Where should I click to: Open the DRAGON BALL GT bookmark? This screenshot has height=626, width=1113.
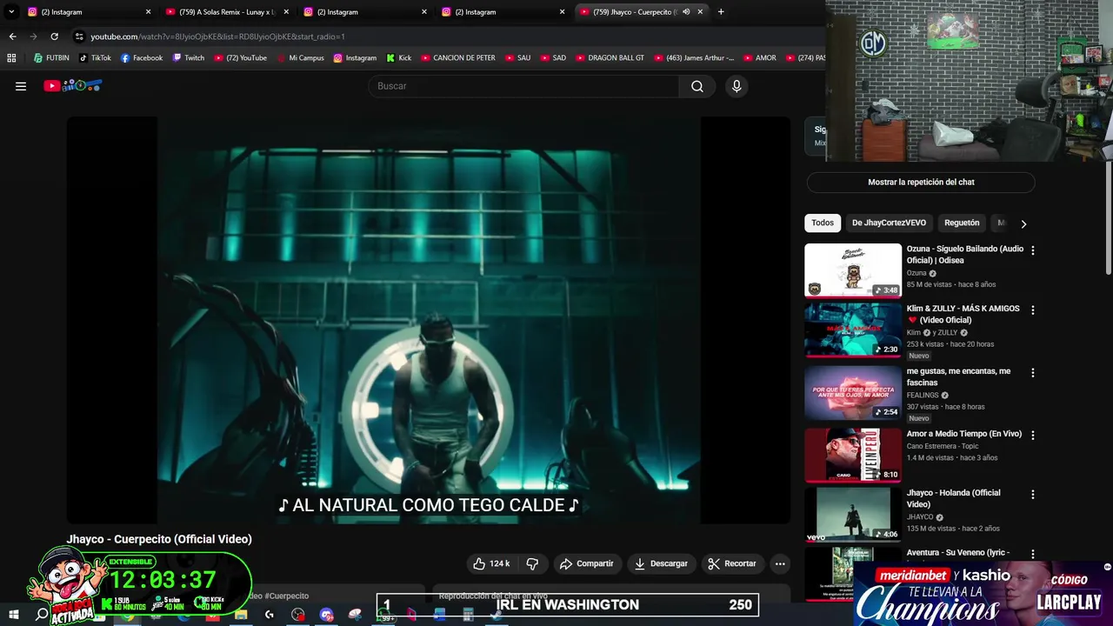tap(610, 58)
